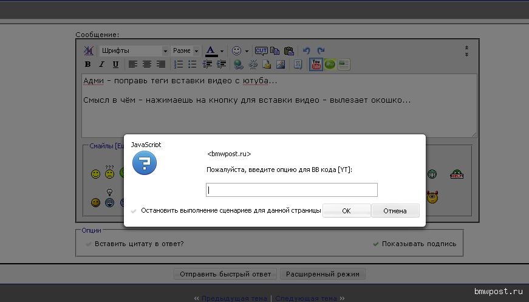Toggle 'Показывать подпись' checkbox
Image resolution: width=529 pixels, height=302 pixels.
(x=376, y=244)
